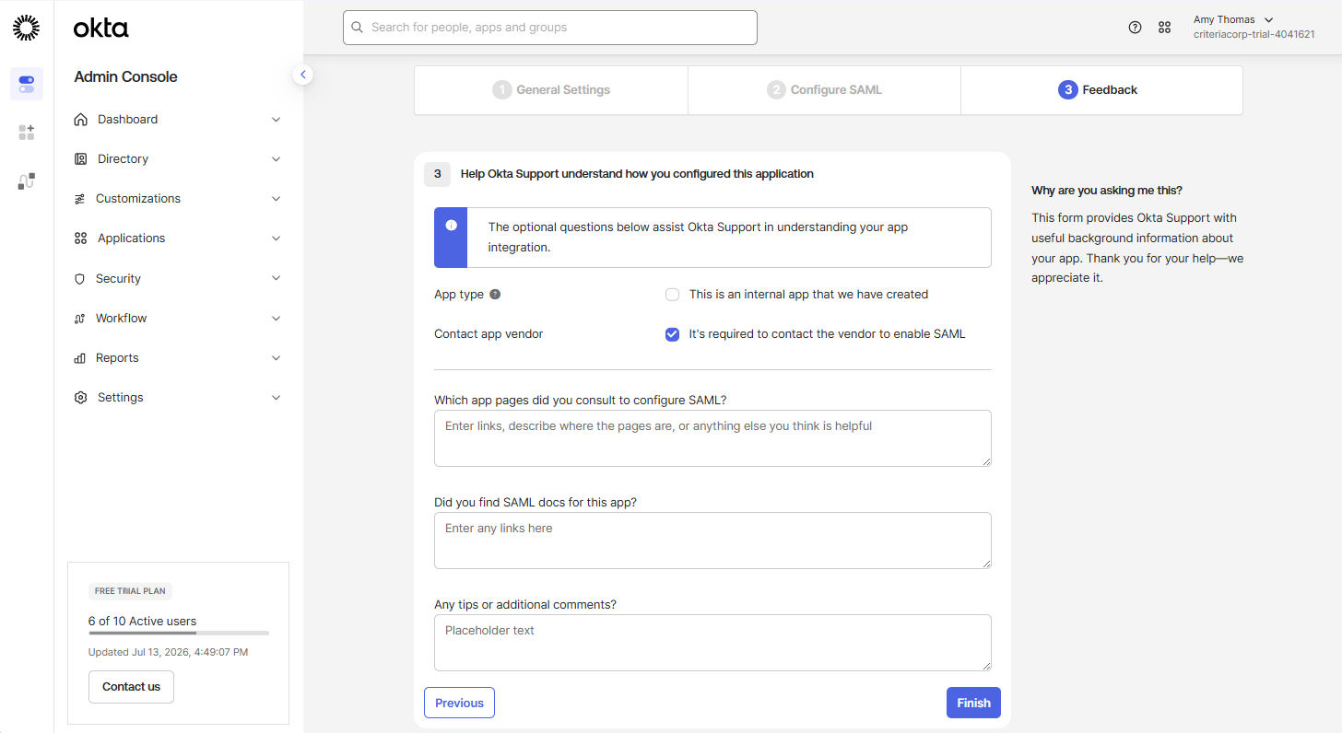Image resolution: width=1342 pixels, height=733 pixels.
Task: Open the add-apps grid icon in rail
Action: pyautogui.click(x=27, y=133)
